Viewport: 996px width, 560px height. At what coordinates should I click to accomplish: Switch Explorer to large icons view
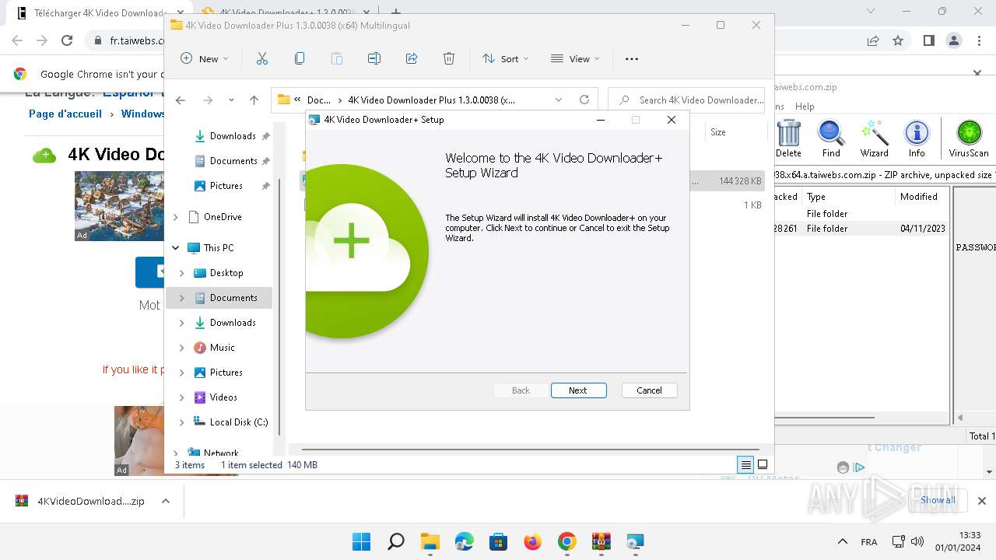click(763, 465)
